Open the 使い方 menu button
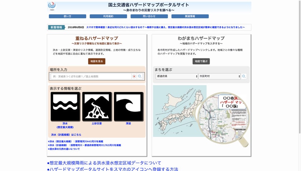This screenshot has width=301, height=171. (67, 16)
